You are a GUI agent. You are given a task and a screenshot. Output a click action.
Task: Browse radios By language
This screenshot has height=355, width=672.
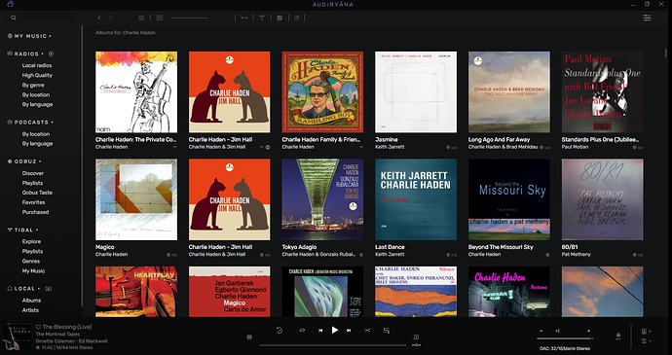point(37,104)
